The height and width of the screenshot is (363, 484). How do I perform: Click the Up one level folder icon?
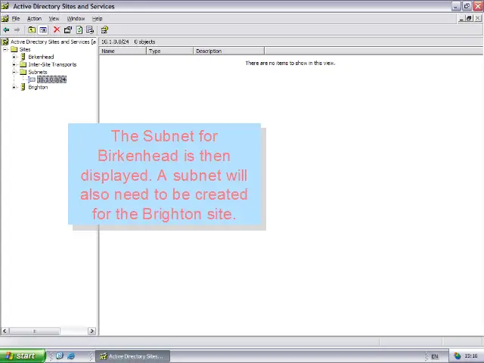(32, 29)
